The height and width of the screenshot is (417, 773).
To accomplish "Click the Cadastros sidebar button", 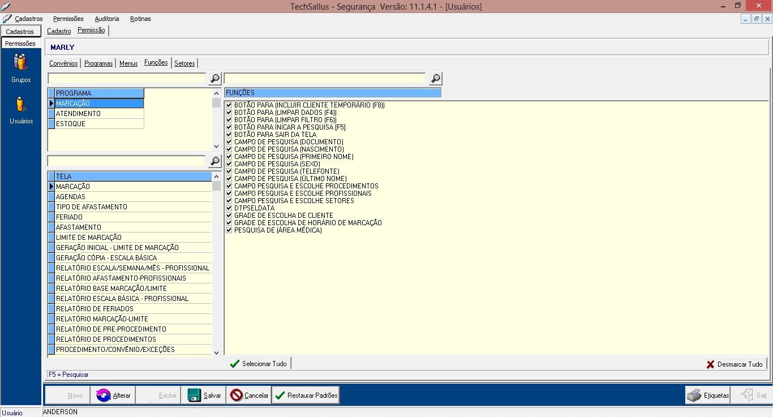I will pos(20,32).
